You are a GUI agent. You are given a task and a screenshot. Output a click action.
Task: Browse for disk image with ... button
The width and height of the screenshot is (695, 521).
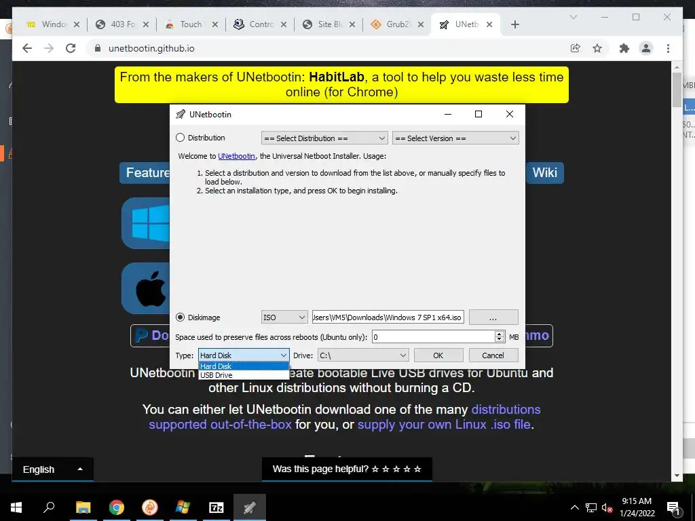[x=493, y=317]
